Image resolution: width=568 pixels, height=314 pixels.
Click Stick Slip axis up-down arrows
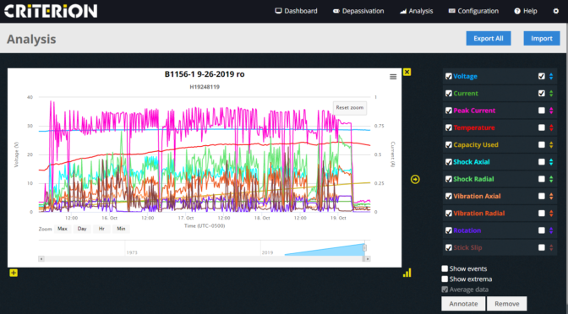point(551,248)
